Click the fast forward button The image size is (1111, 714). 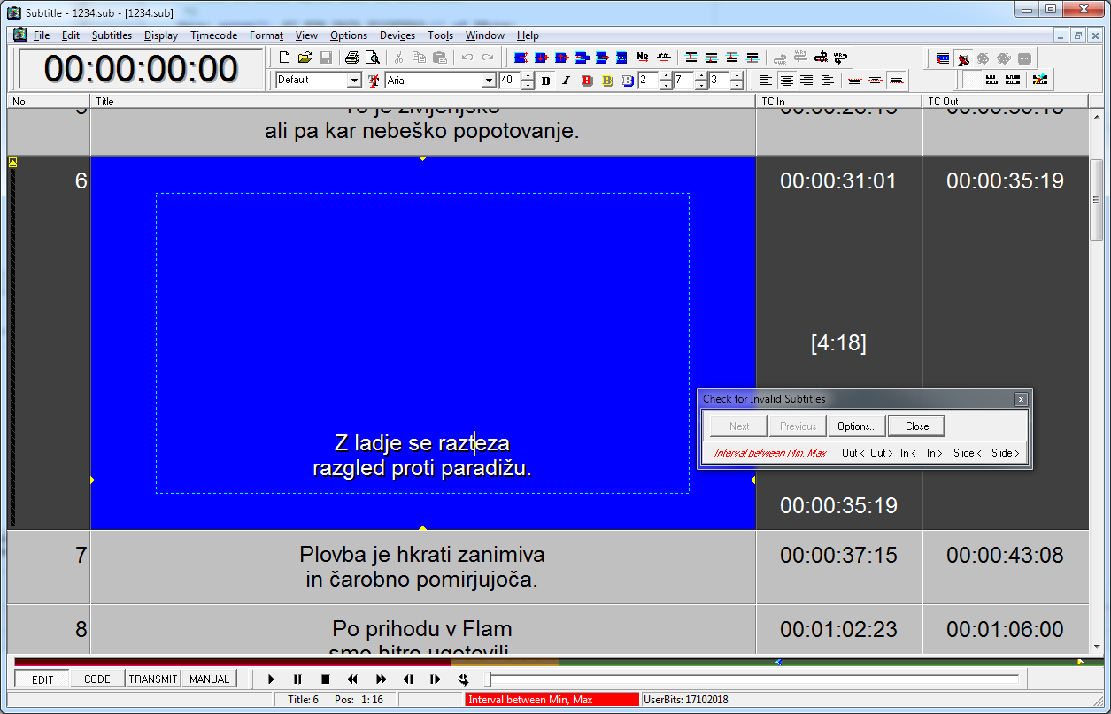point(381,679)
